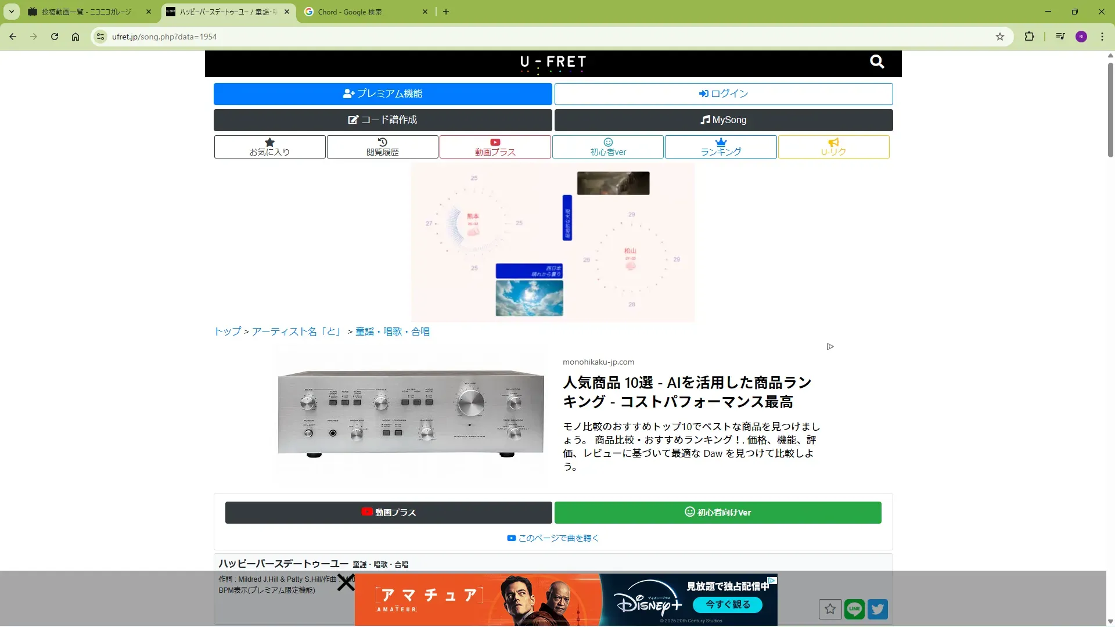Follow 童謡・唱歌・合唱 breadcrumb link
This screenshot has height=627, width=1115.
click(393, 331)
